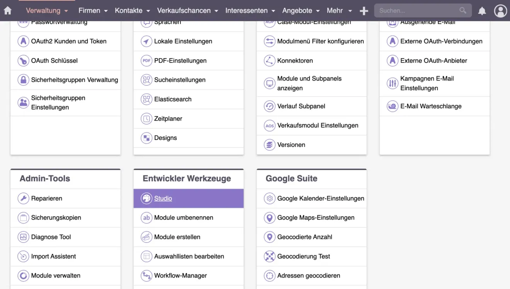The width and height of the screenshot is (510, 289).
Task: Click the E-Mail Warteschlange snail icon
Action: [393, 106]
